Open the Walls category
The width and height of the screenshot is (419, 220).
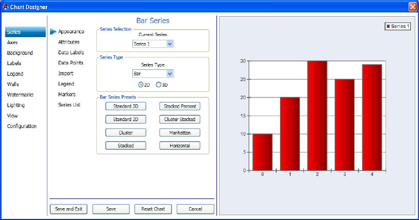click(13, 84)
